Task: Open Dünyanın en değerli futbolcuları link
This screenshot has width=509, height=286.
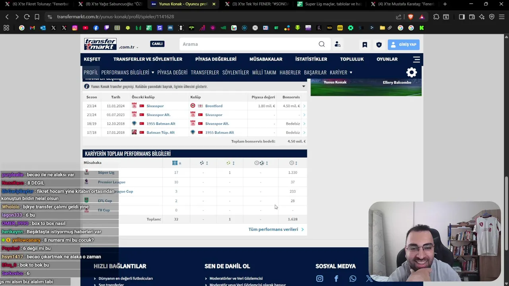Action: coord(126,278)
